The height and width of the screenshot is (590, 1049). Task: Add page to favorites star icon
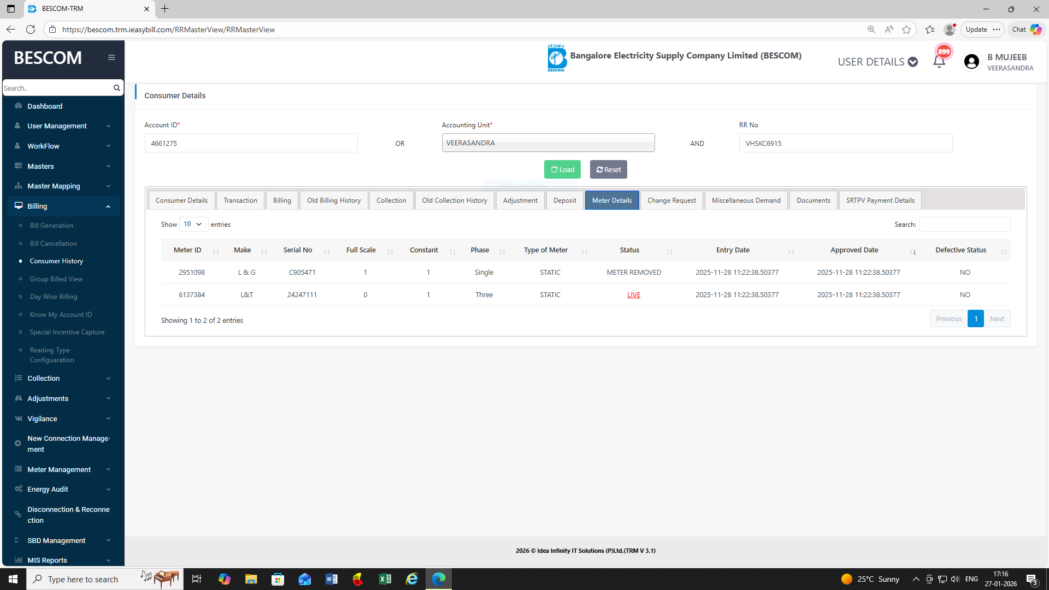[x=906, y=29]
